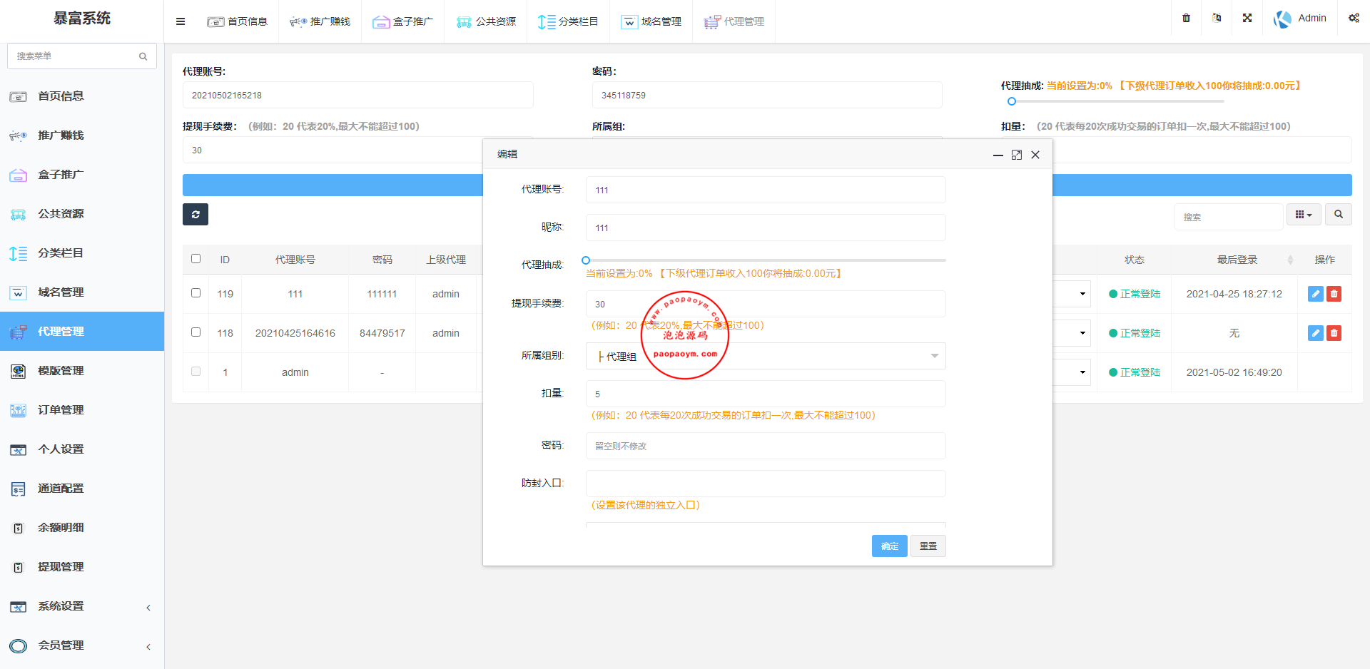1370x669 pixels.
Task: Open 订单管理 in the left sidebar
Action: 61,410
